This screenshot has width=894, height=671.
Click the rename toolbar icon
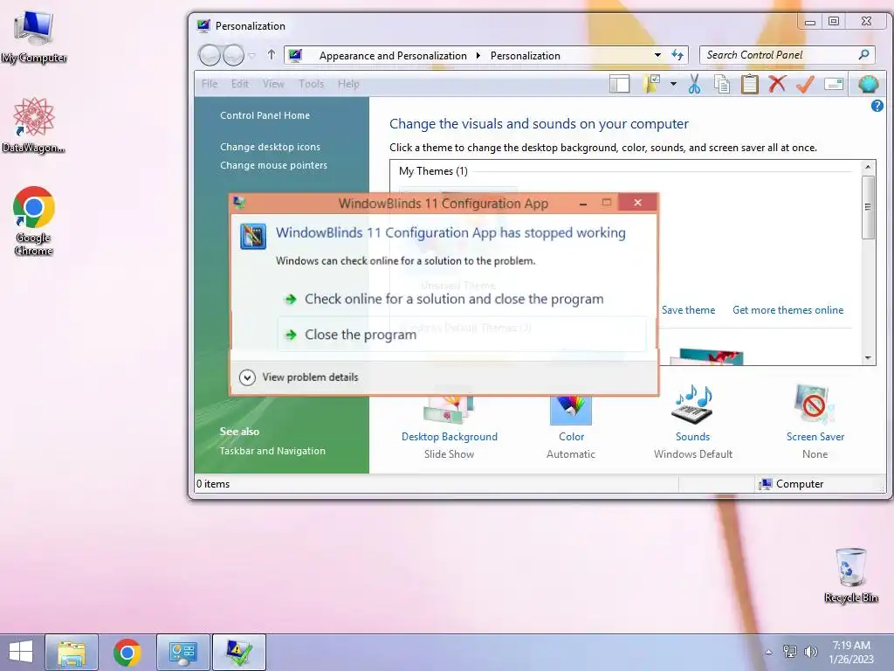(834, 85)
